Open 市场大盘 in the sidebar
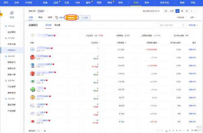203x133 pixels. pyautogui.click(x=12, y=44)
